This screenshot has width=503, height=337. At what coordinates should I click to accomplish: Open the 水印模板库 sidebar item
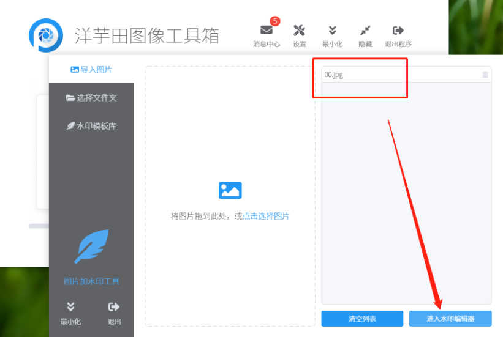tap(91, 126)
